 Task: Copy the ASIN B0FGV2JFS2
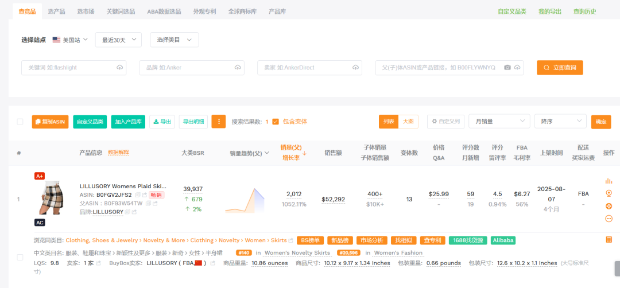[x=138, y=194]
